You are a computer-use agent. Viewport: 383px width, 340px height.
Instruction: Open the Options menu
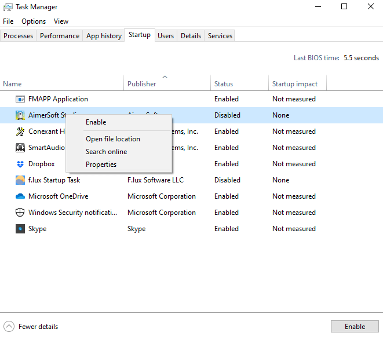pyautogui.click(x=34, y=21)
